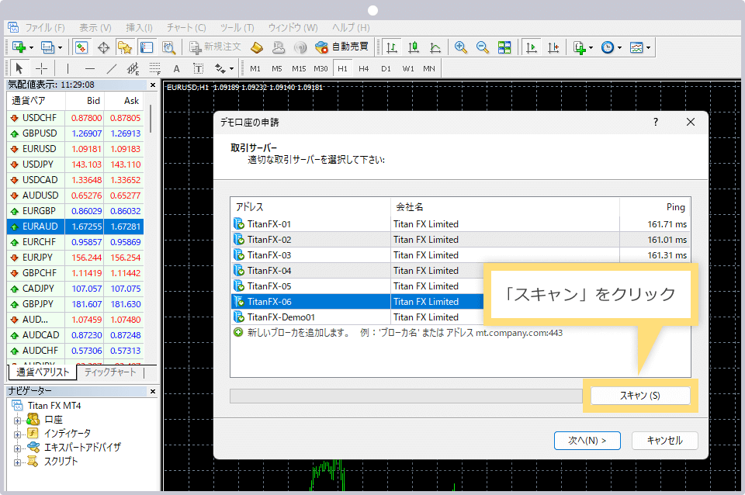Select the horizontal line drawing tool
The image size is (745, 495).
click(89, 69)
